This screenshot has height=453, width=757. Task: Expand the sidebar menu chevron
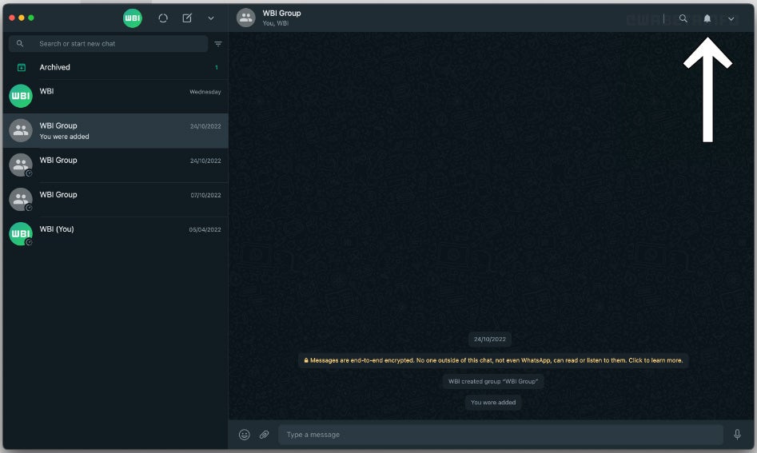pyautogui.click(x=211, y=18)
